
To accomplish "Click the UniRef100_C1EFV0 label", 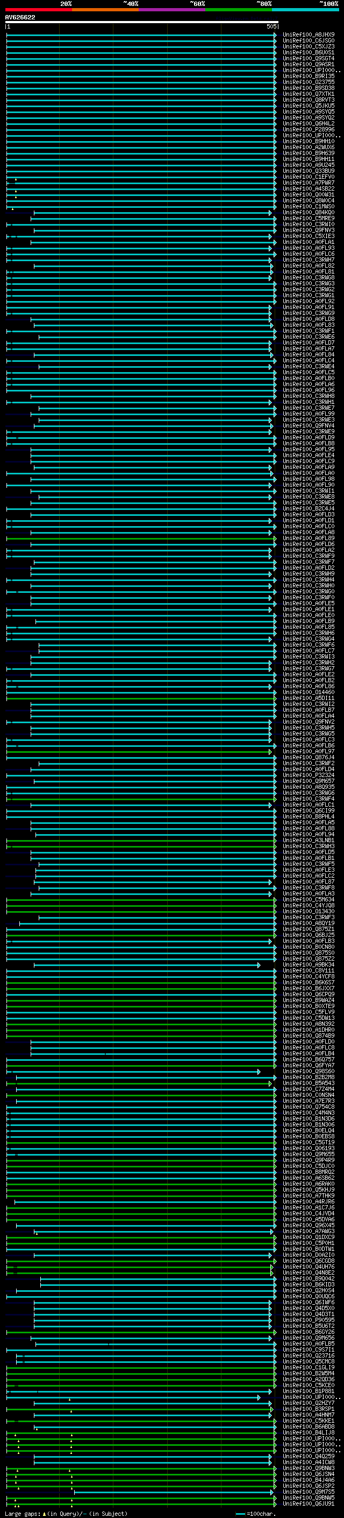I will (x=309, y=177).
